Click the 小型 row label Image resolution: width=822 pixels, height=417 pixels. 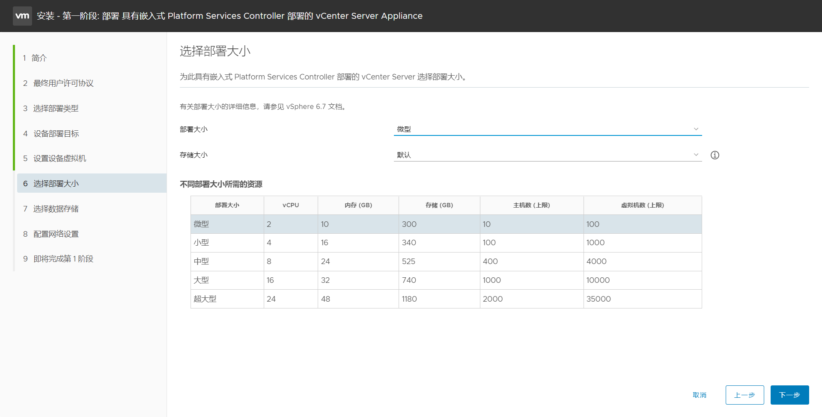coord(201,242)
